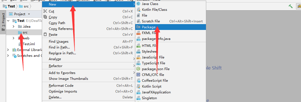Open Add to Favorites submenu arrow
Viewport: 301px width, 102px height.
tap(134, 73)
